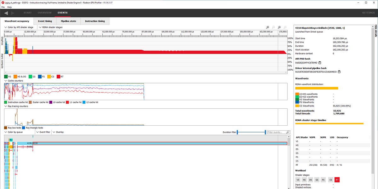The width and height of the screenshot is (378, 189).
Task: Toggle Instruction cache hit counter
Action: click(17, 102)
